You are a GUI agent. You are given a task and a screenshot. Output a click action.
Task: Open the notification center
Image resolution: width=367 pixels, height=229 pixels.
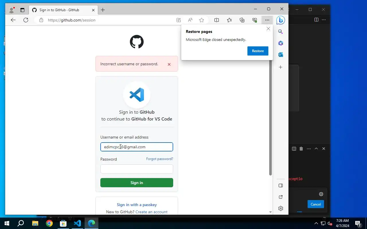pos(358,223)
